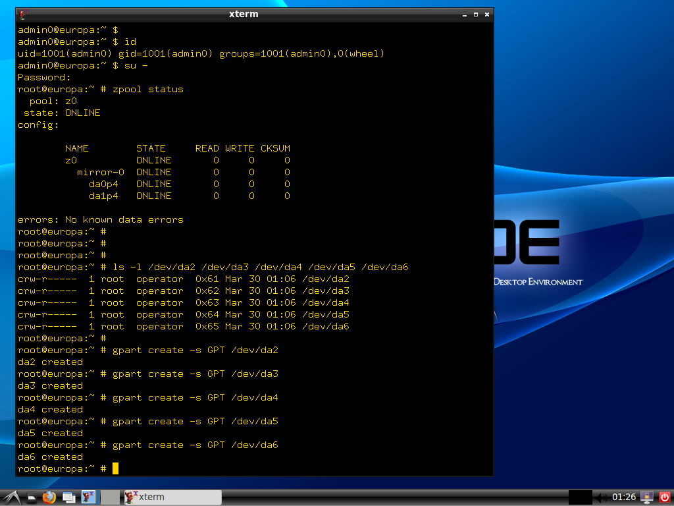Screen dimensions: 674x506
Task: Click the xterm title bar
Action: (244, 14)
